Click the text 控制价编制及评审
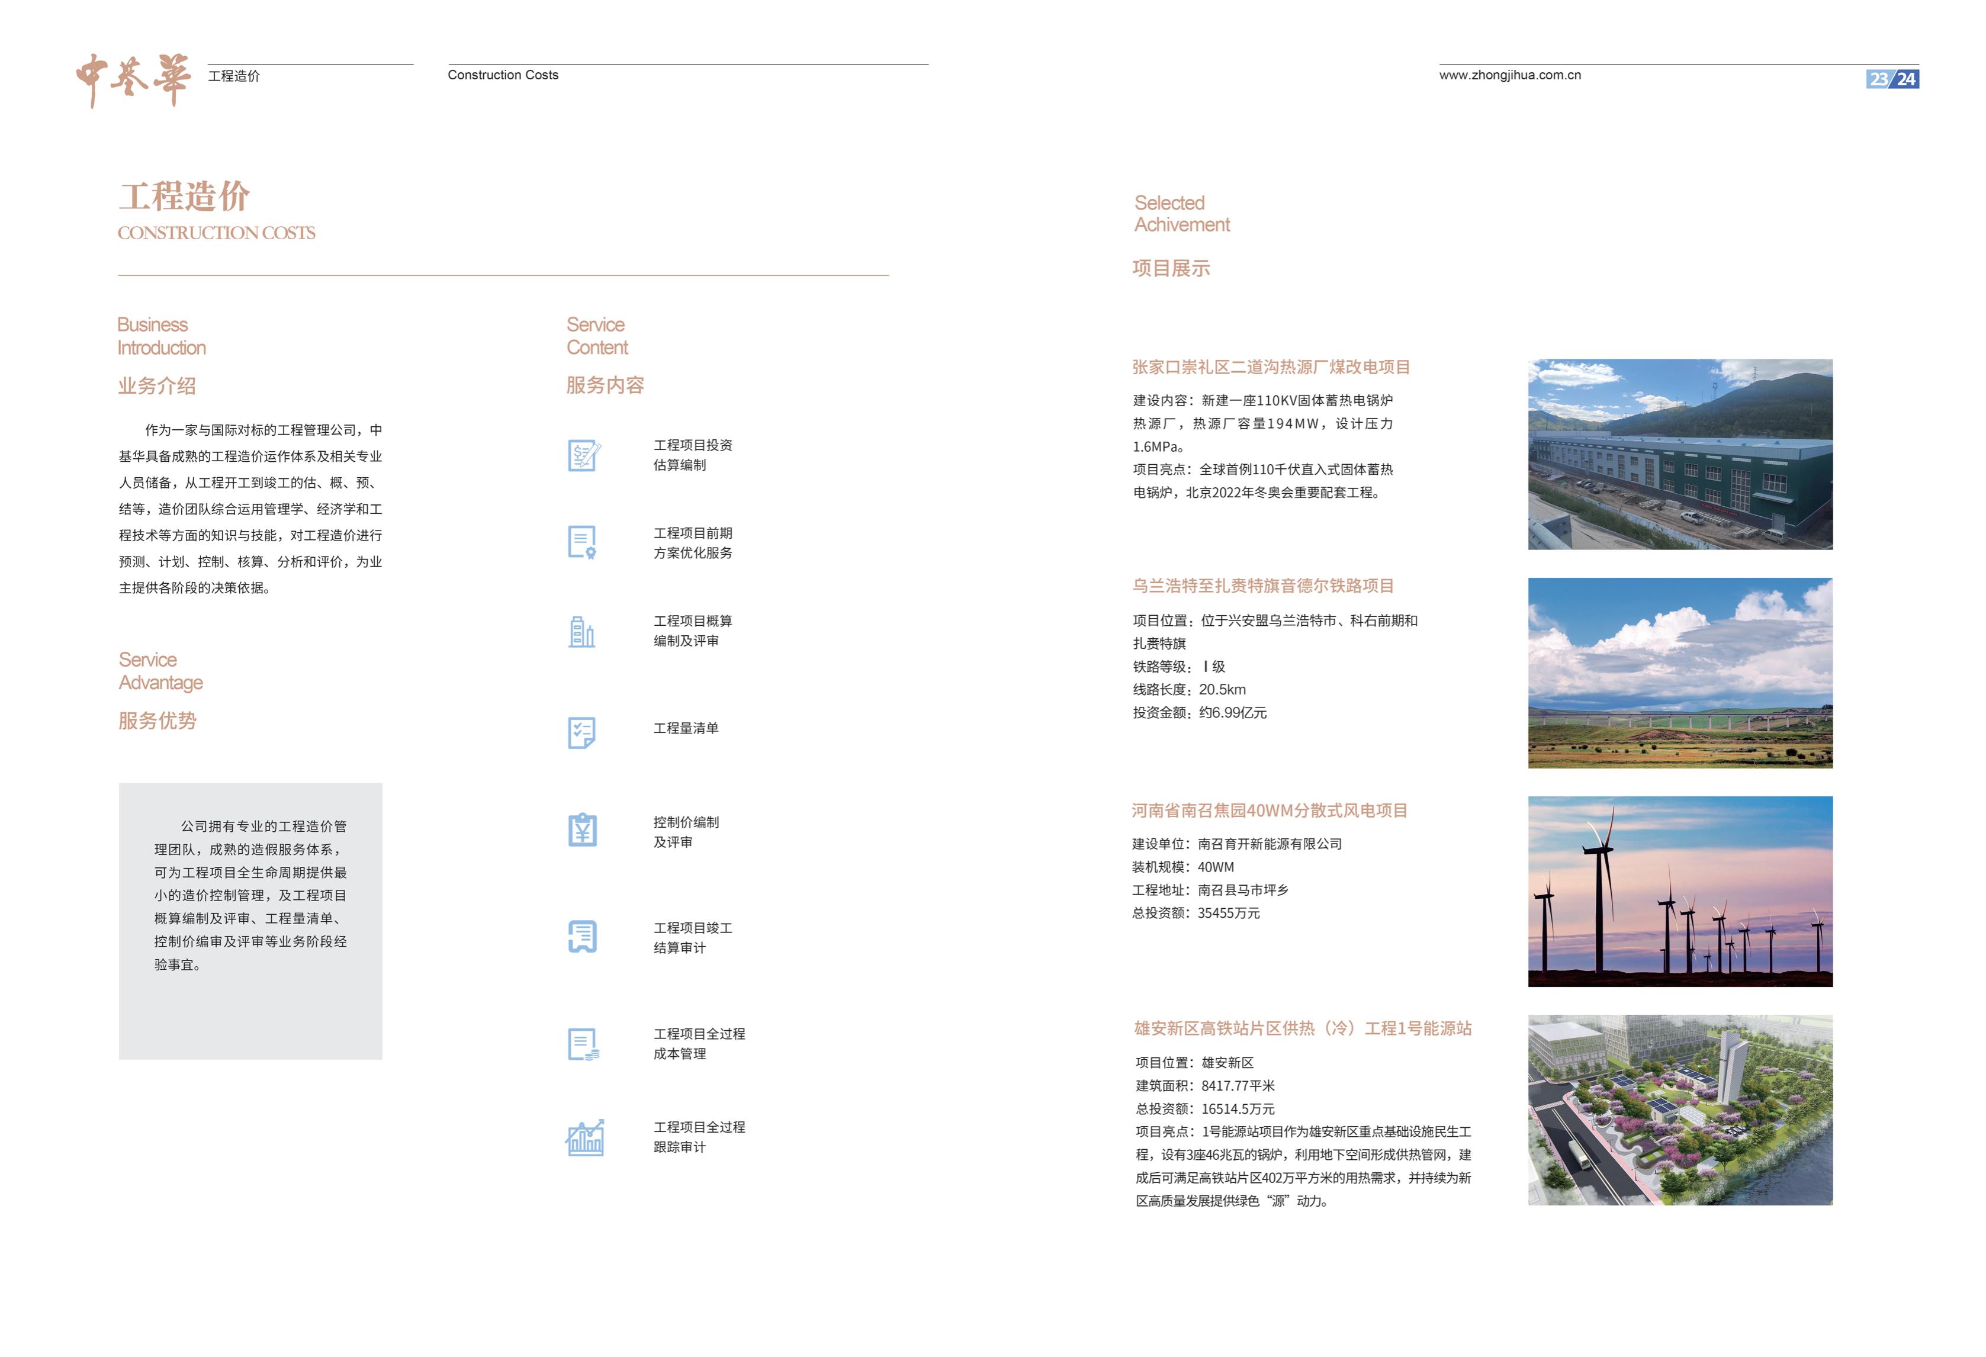 coord(686,831)
